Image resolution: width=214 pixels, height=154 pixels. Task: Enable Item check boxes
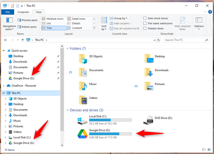coord(145,18)
